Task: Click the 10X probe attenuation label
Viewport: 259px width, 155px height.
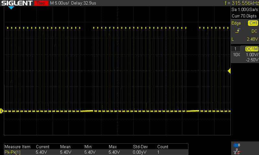Action: pos(236,55)
